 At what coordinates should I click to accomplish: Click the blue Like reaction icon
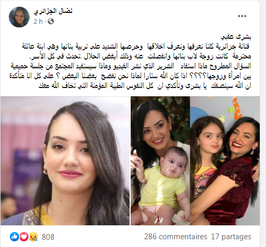click(x=15, y=237)
